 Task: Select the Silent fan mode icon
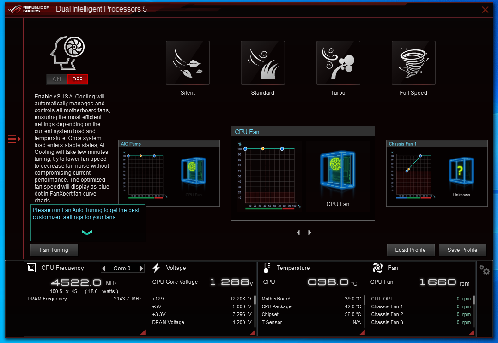188,62
